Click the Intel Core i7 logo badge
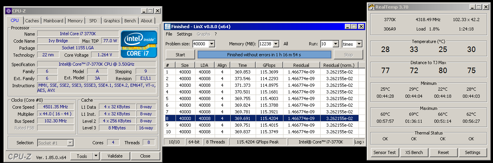493x163 pixels. coord(138,44)
